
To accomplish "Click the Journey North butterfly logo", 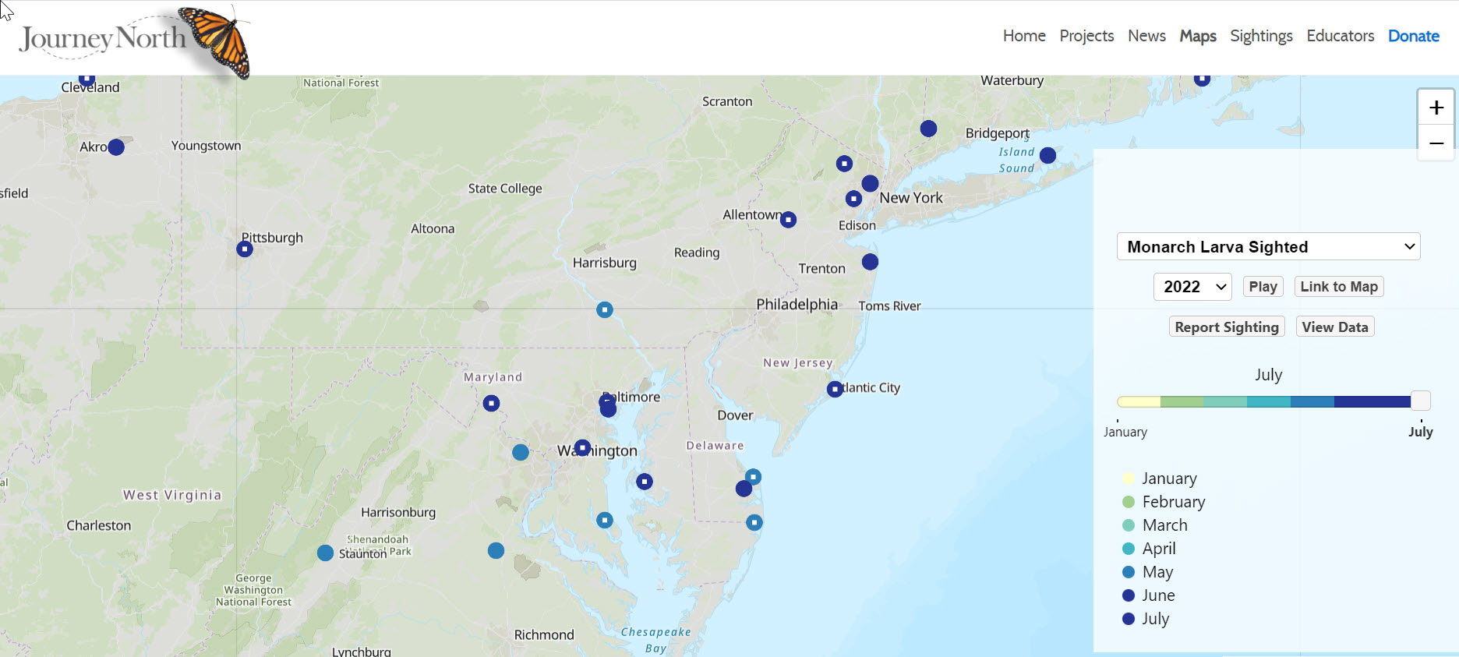I will point(134,39).
